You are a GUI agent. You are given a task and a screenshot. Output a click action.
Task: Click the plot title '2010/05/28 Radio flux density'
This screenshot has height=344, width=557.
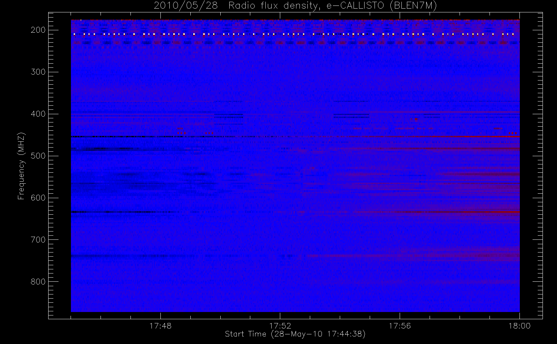coord(295,6)
